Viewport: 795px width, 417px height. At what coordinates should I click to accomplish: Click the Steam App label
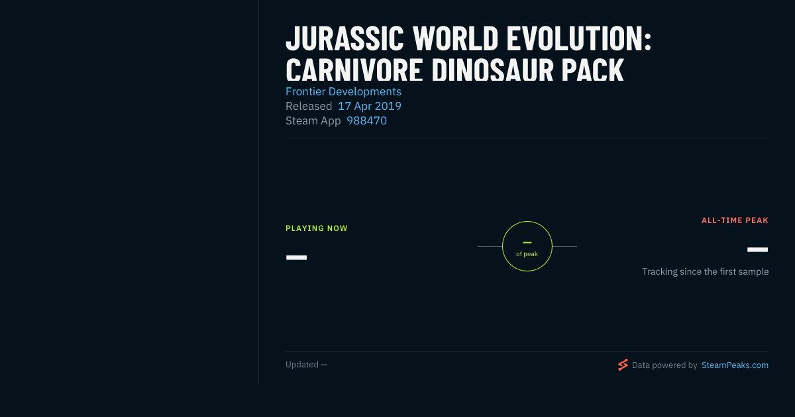(x=313, y=120)
